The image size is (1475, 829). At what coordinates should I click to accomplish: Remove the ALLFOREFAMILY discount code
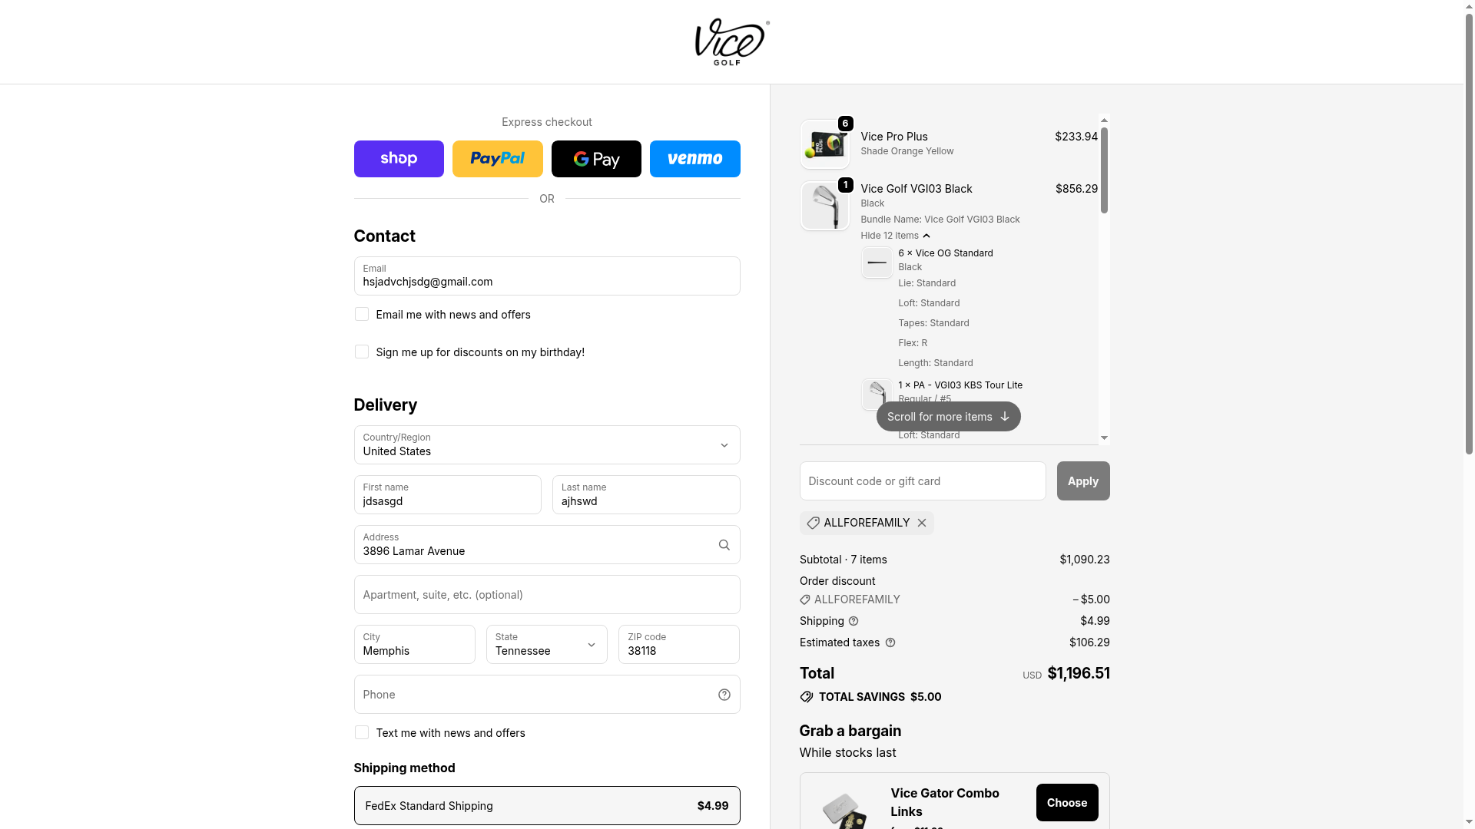point(922,523)
